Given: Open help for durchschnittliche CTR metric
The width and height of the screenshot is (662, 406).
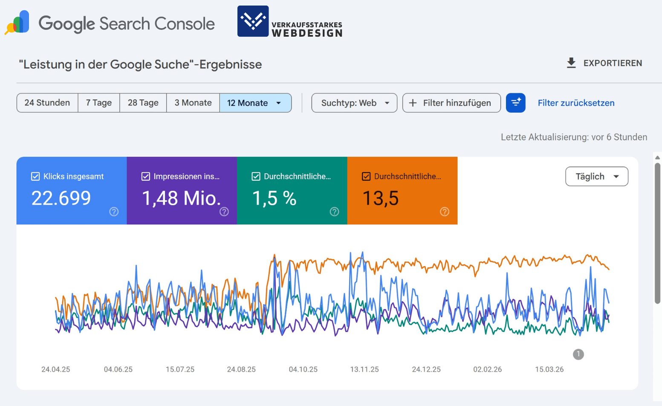Looking at the screenshot, I should click(x=334, y=212).
